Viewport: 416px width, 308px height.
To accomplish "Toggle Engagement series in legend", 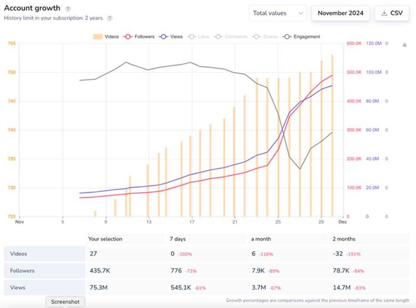I will pos(301,37).
